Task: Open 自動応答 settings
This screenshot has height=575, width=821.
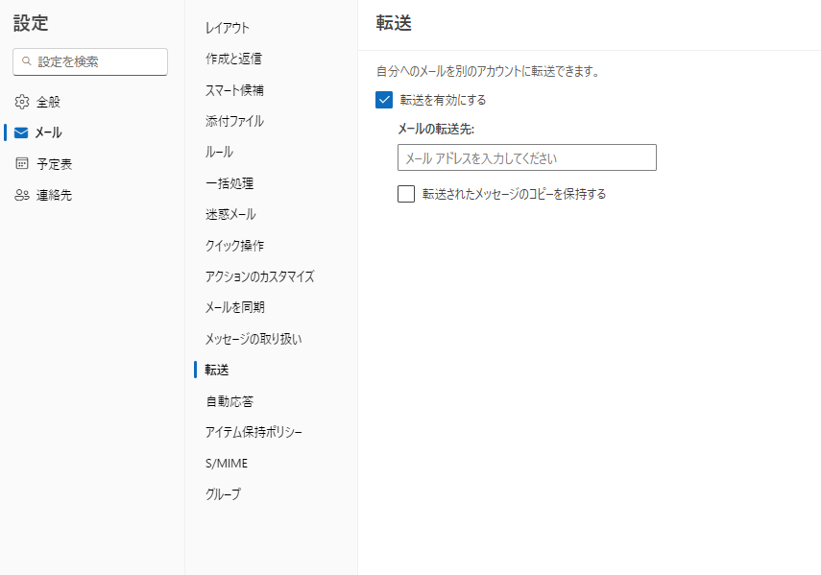Action: click(x=229, y=401)
